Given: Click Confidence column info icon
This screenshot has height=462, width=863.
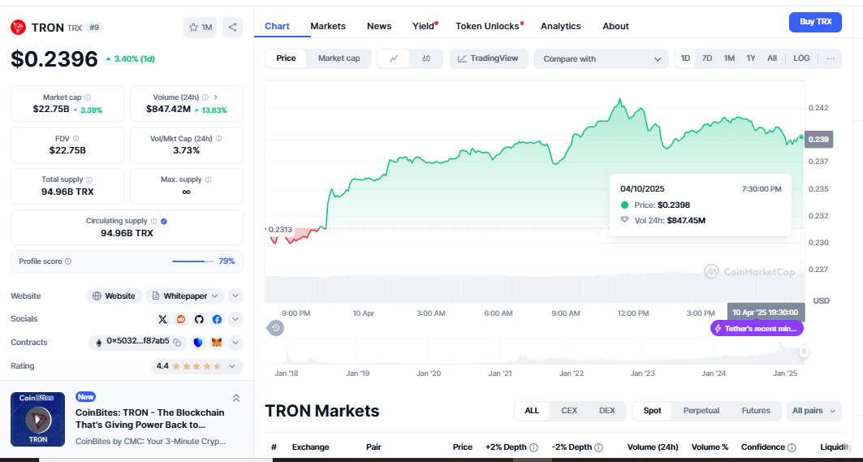Looking at the screenshot, I should point(792,447).
